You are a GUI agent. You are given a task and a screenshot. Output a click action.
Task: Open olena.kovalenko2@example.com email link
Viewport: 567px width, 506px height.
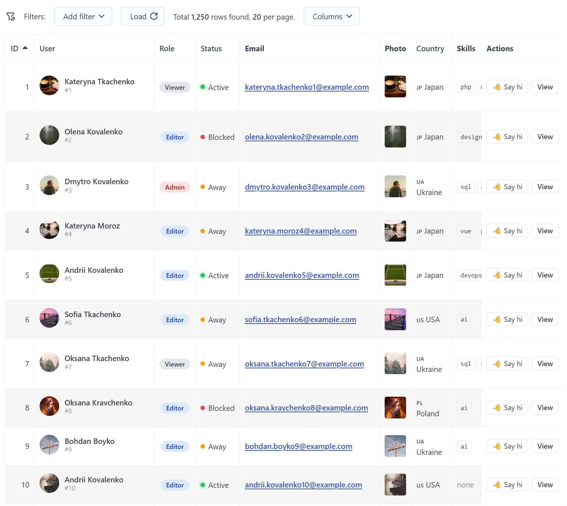pos(301,137)
